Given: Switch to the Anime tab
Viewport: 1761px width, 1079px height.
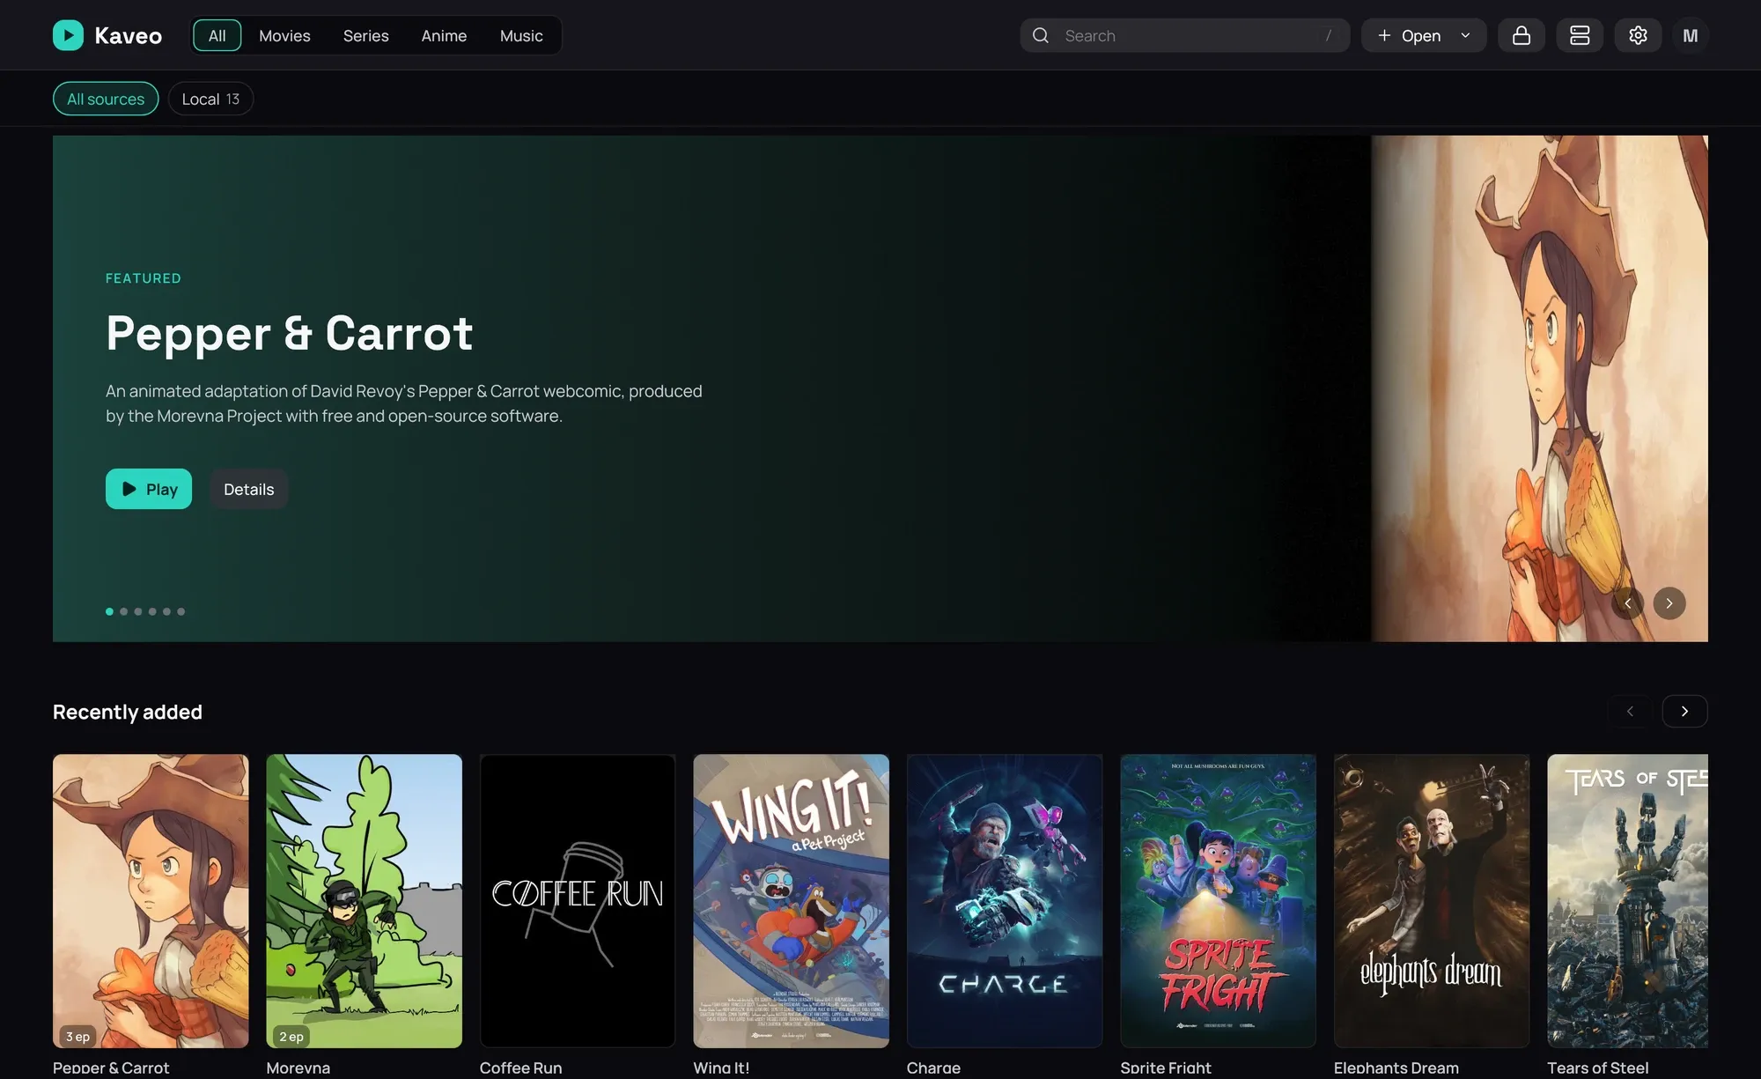Looking at the screenshot, I should [444, 35].
